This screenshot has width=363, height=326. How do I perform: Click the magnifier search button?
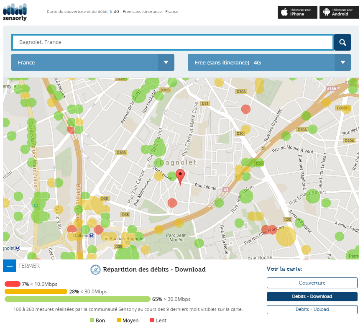pyautogui.click(x=343, y=42)
